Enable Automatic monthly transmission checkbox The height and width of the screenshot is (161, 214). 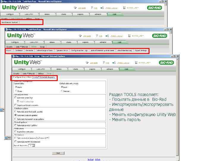pyautogui.click(x=15, y=141)
